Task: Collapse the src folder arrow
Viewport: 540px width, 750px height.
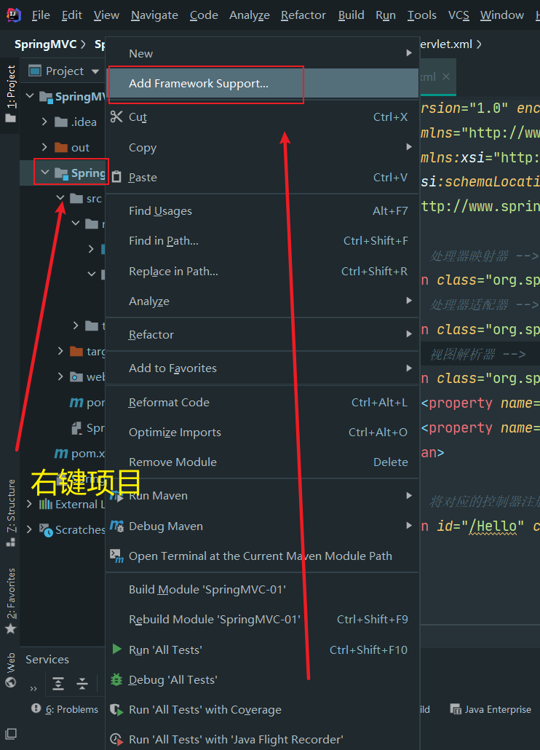Action: (x=60, y=198)
